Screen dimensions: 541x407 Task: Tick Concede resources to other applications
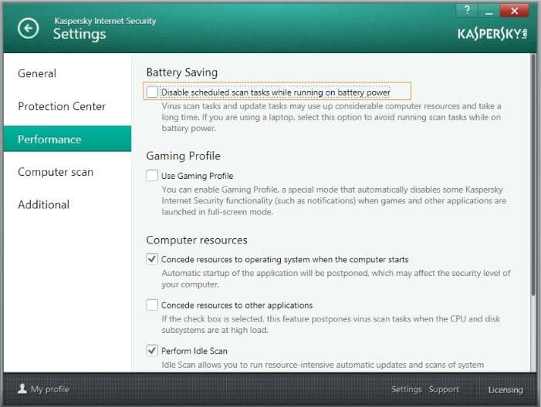click(x=152, y=305)
